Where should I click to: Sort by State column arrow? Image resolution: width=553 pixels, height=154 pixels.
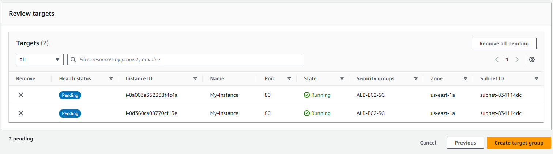(x=342, y=78)
